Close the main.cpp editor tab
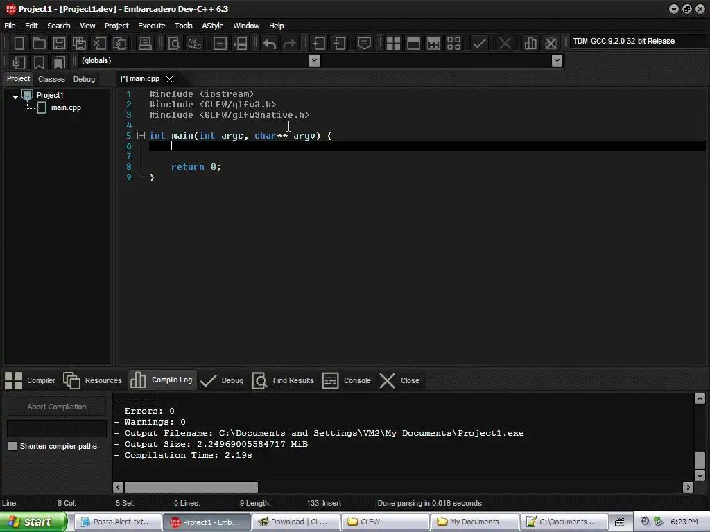This screenshot has height=532, width=710. 169,79
